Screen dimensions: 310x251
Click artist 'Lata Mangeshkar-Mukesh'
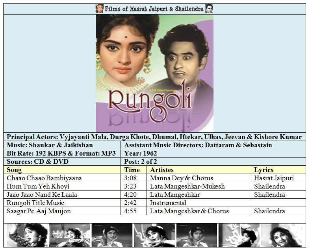point(187,186)
